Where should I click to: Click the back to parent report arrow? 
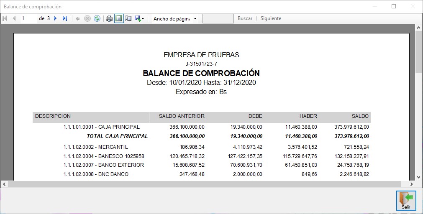click(78, 18)
